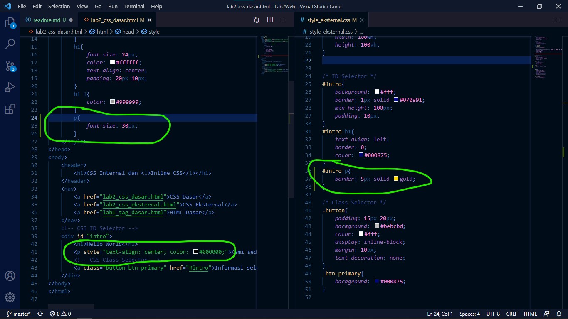568x319 pixels.
Task: Click the master branch indicator
Action: point(18,314)
